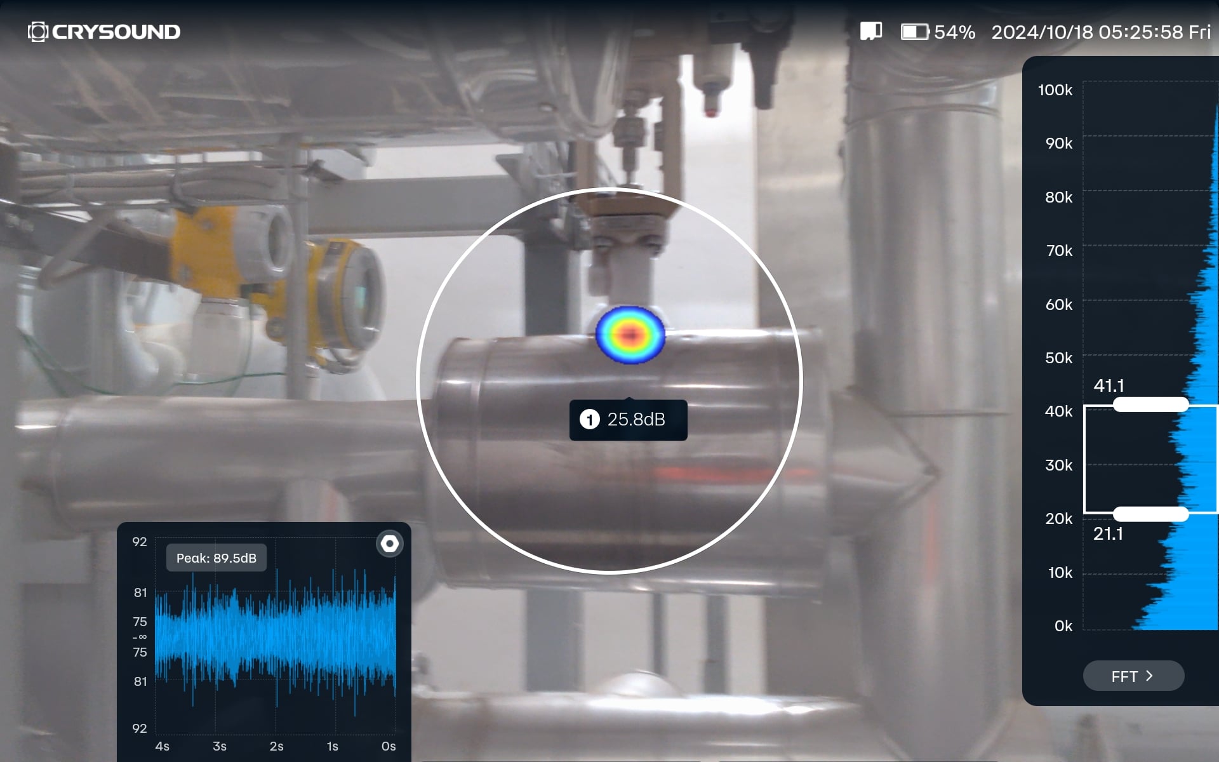This screenshot has width=1219, height=762.
Task: Open the FFT mode selector button
Action: click(1133, 676)
